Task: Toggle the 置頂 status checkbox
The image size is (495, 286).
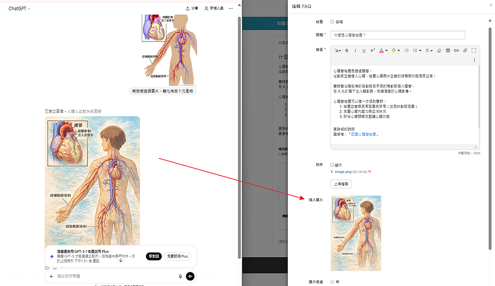Action: click(x=332, y=22)
